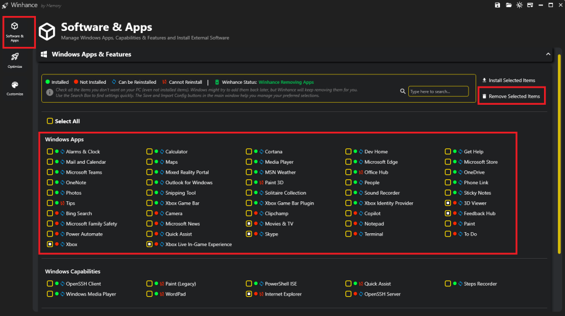This screenshot has width=565, height=316.
Task: Click the cannot-reinstall icon beside WordPad
Action: click(162, 294)
